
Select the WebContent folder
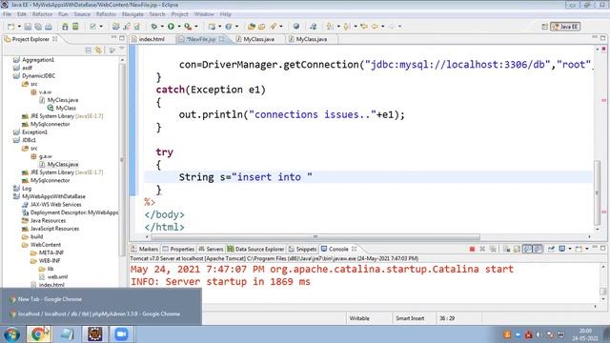(46, 245)
